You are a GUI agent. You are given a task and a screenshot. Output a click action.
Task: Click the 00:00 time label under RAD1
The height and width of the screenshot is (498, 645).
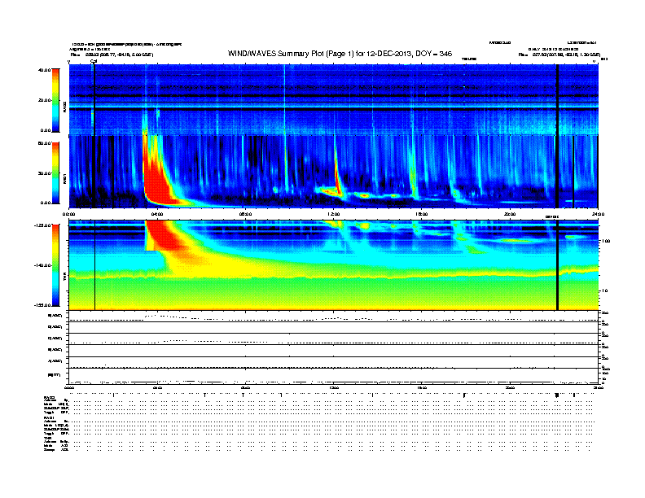(68, 214)
